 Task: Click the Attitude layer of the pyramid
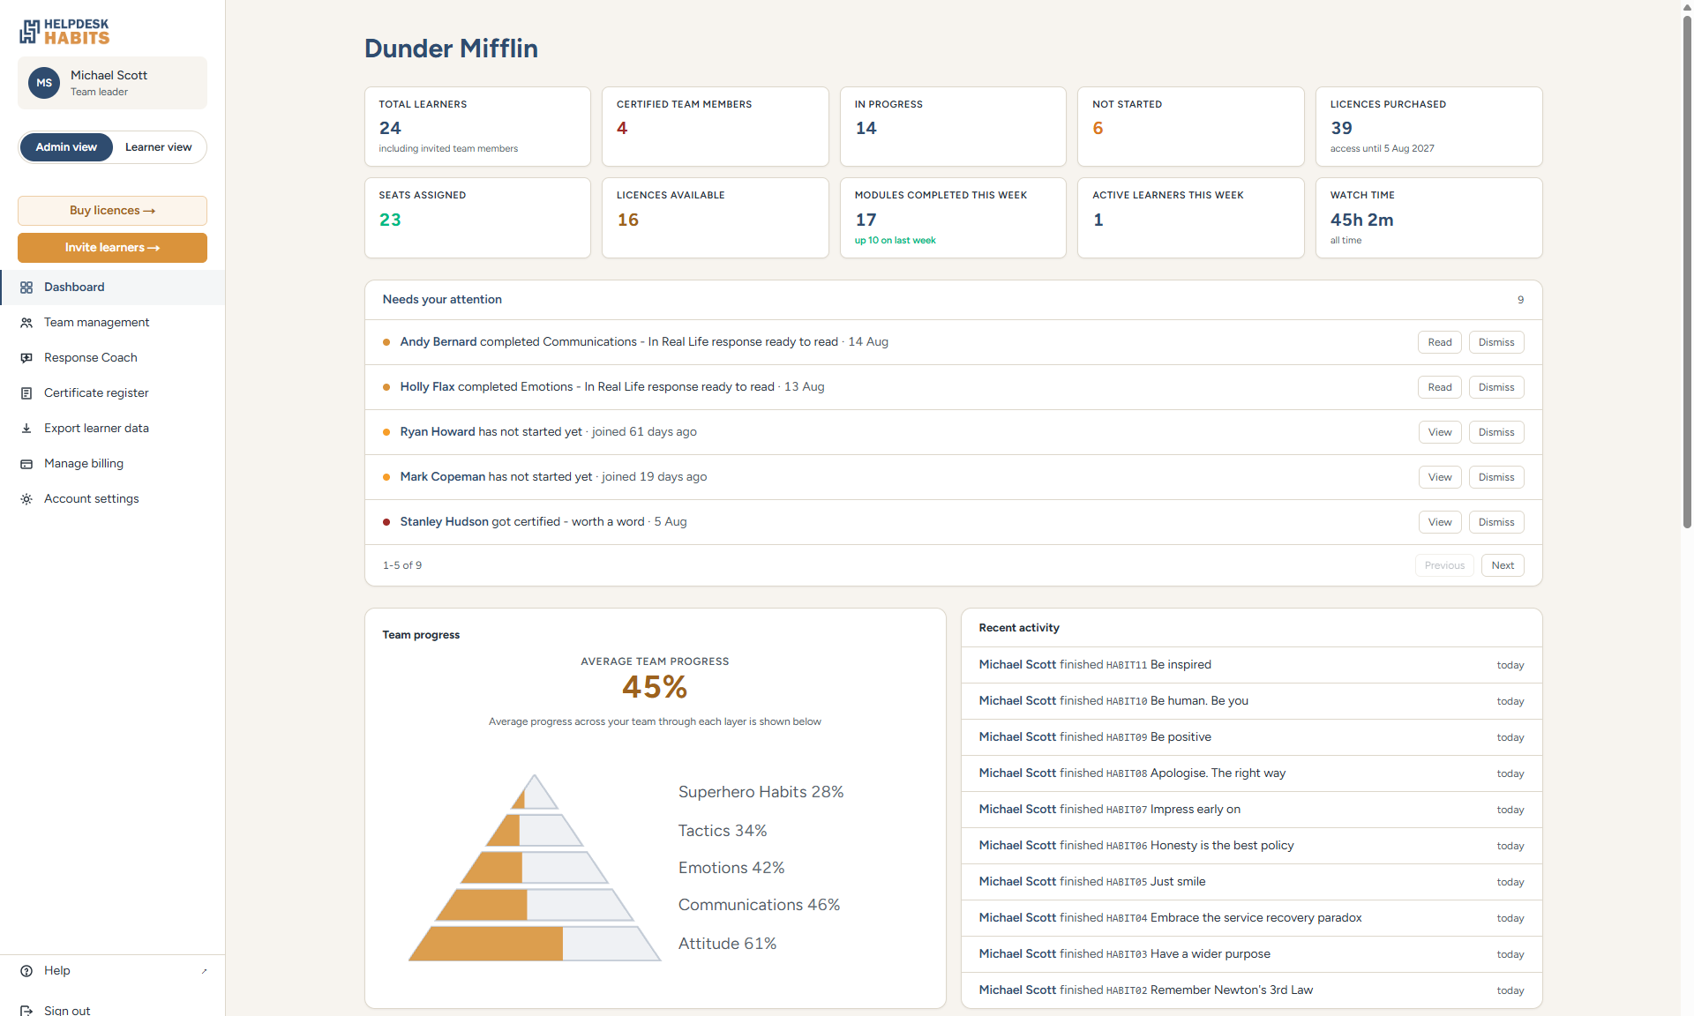(535, 944)
